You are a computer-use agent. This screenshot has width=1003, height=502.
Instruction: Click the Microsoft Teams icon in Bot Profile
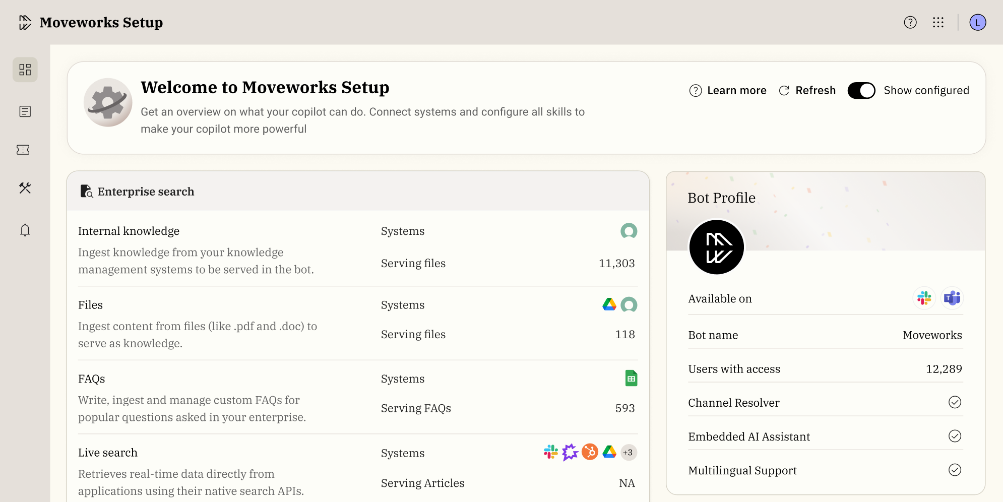(952, 298)
